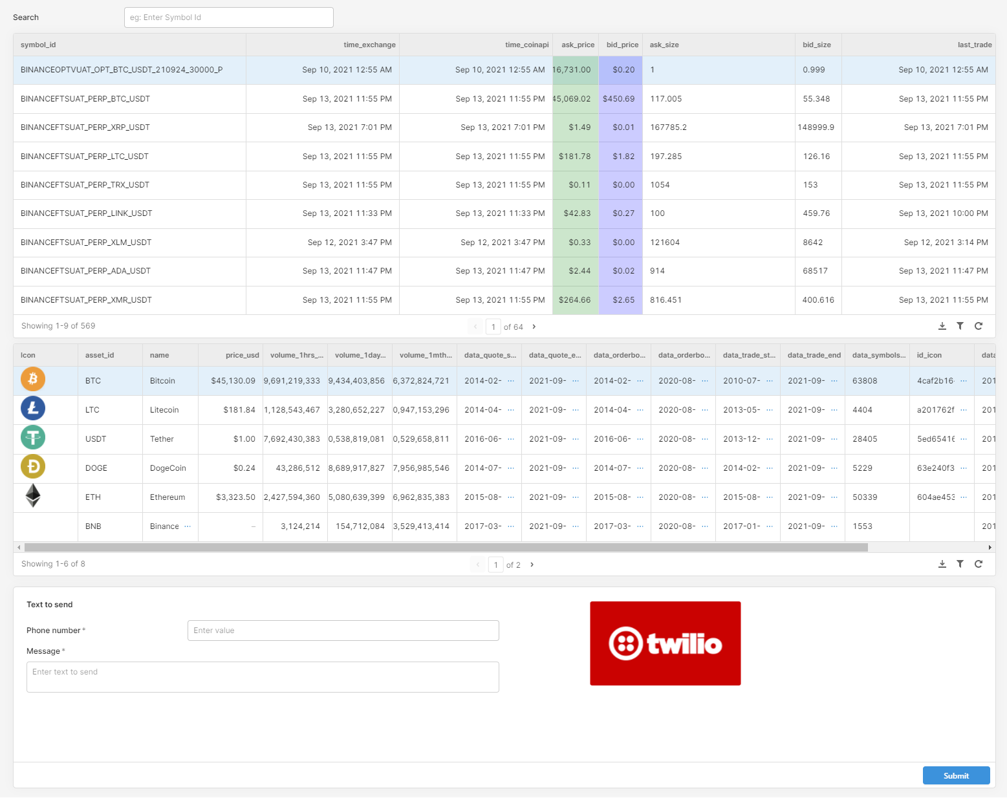
Task: Select row BINANCEFTSUAT_PERP_XRP_USDT
Action: 504,127
